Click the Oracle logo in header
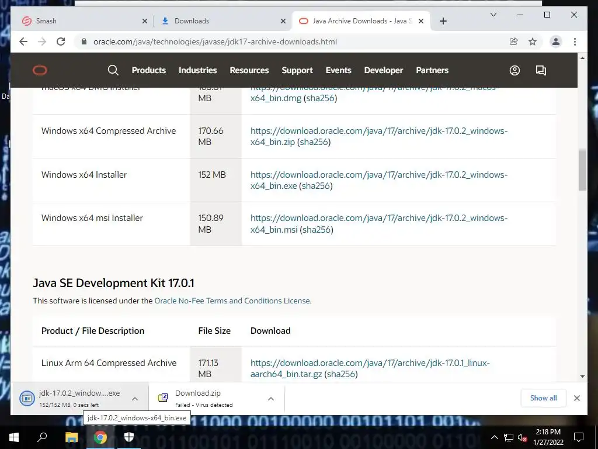 pos(40,70)
